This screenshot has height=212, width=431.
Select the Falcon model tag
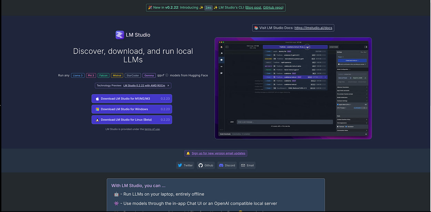(103, 75)
